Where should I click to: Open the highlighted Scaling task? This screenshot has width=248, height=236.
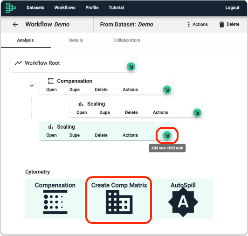(51, 135)
